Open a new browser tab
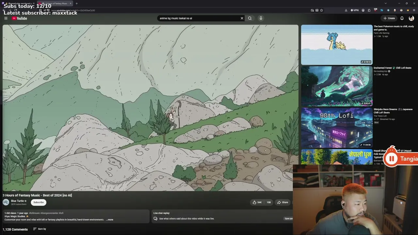Viewport: 418px width, 235px height. pos(76,3)
